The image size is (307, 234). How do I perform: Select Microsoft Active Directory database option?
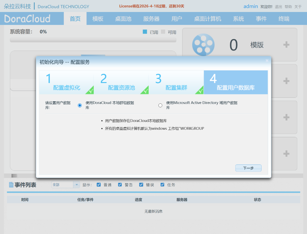(x=160, y=105)
